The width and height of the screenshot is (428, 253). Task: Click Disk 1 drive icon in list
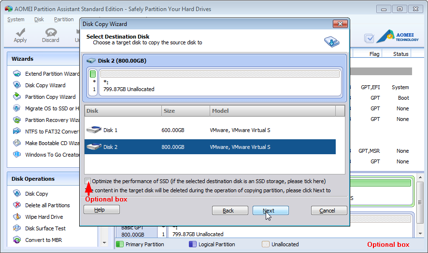94,130
